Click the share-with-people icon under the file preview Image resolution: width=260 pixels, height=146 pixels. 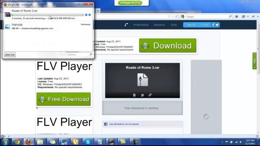click(142, 95)
